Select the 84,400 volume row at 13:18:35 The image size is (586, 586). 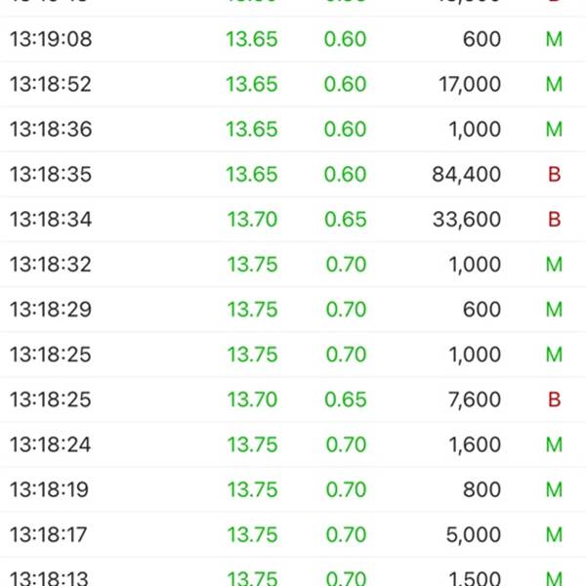click(x=293, y=174)
